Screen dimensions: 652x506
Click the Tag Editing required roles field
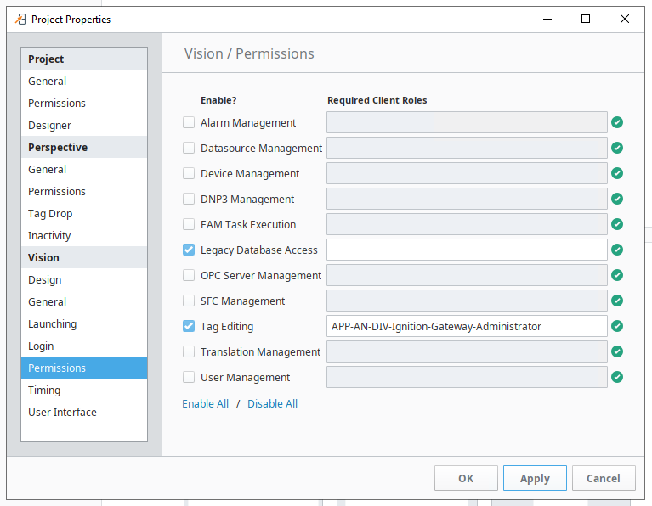point(466,326)
